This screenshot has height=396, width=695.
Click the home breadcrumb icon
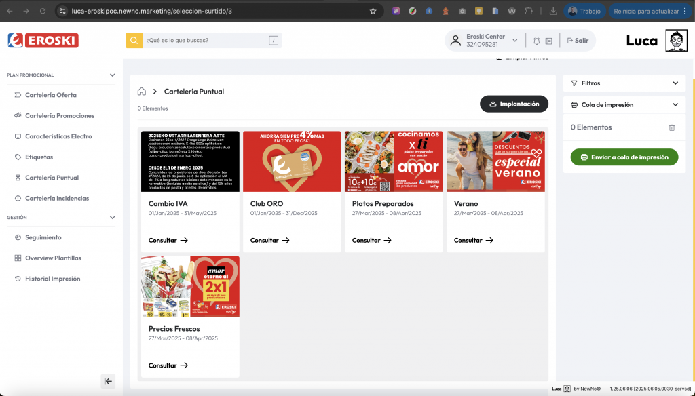[142, 92]
